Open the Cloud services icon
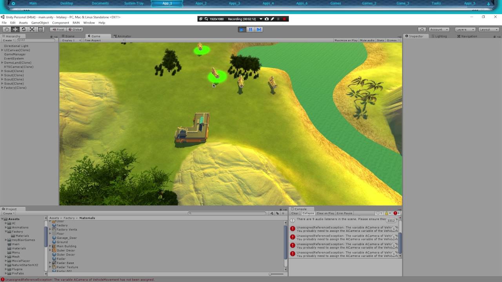 tap(422, 29)
